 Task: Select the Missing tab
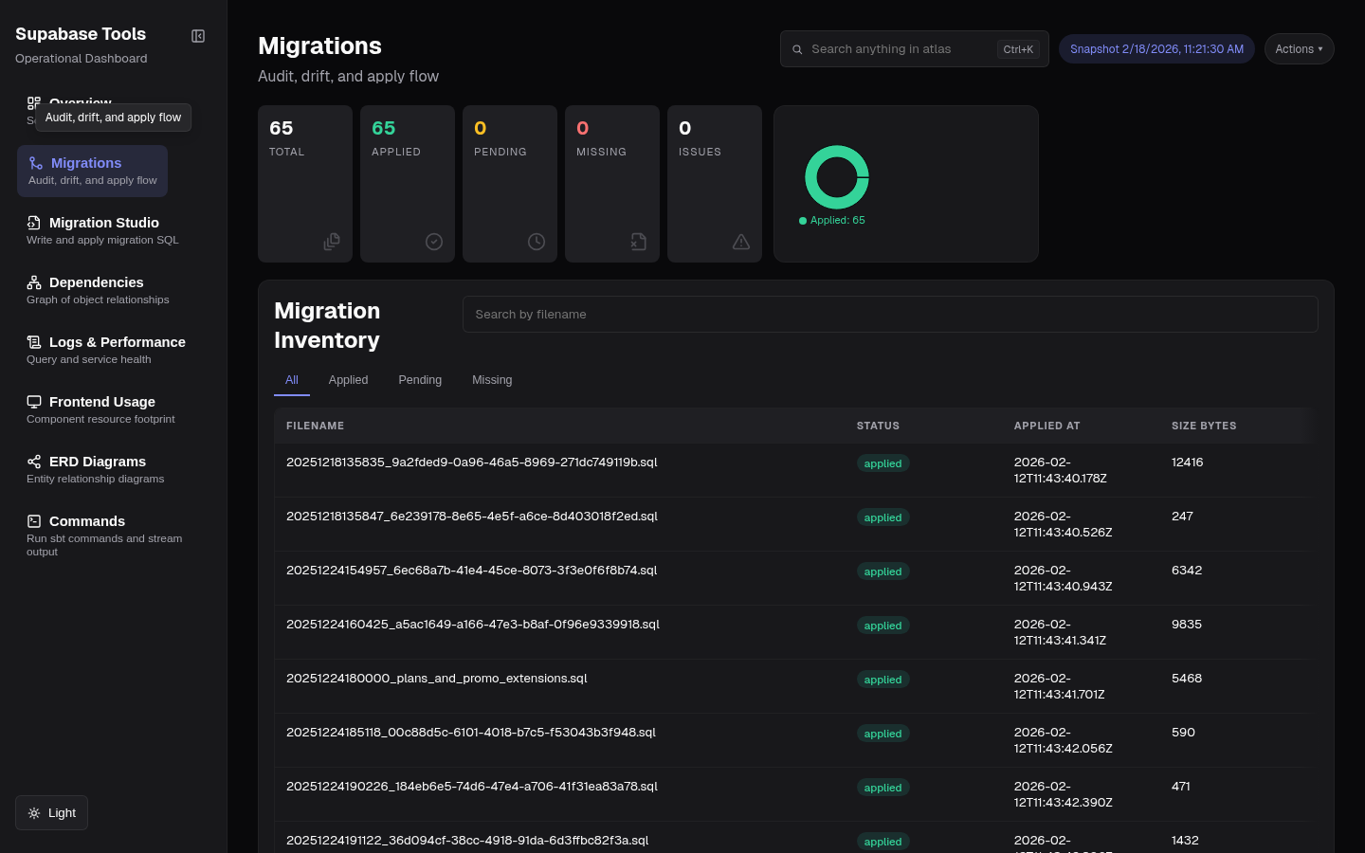click(x=492, y=379)
